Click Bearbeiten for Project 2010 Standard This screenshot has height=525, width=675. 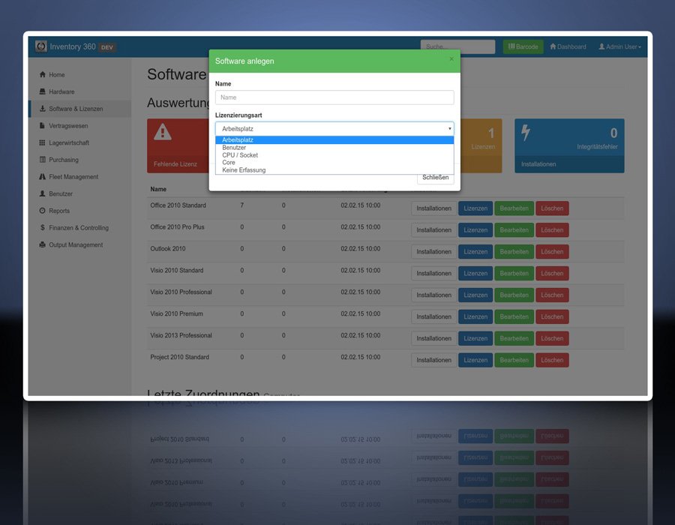coord(514,360)
